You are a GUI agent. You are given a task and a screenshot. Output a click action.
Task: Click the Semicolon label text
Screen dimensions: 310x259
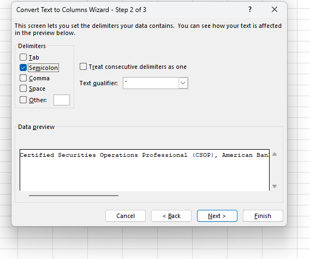tap(44, 68)
